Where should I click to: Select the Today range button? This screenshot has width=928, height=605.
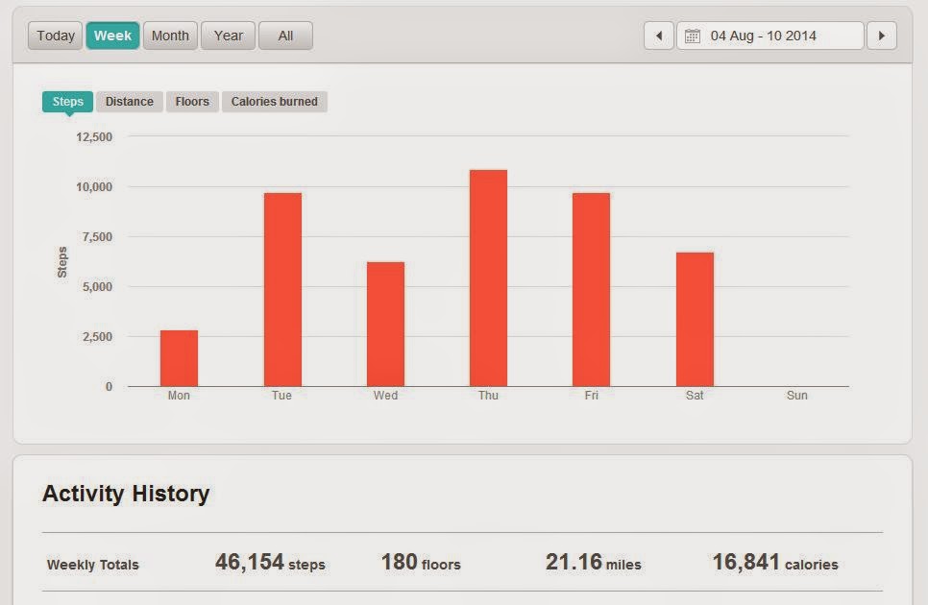click(x=55, y=36)
